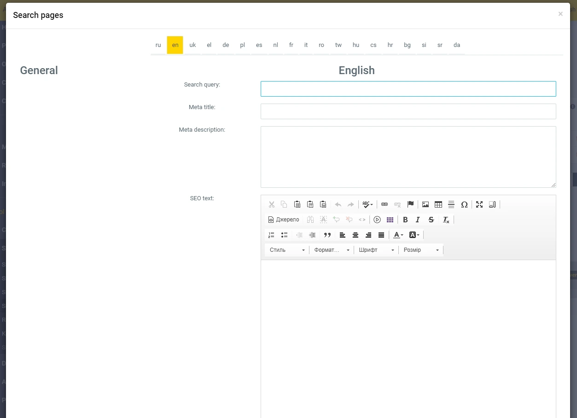Screen dimensions: 577x418
Task: Insert a block quote
Action: pos(327,235)
